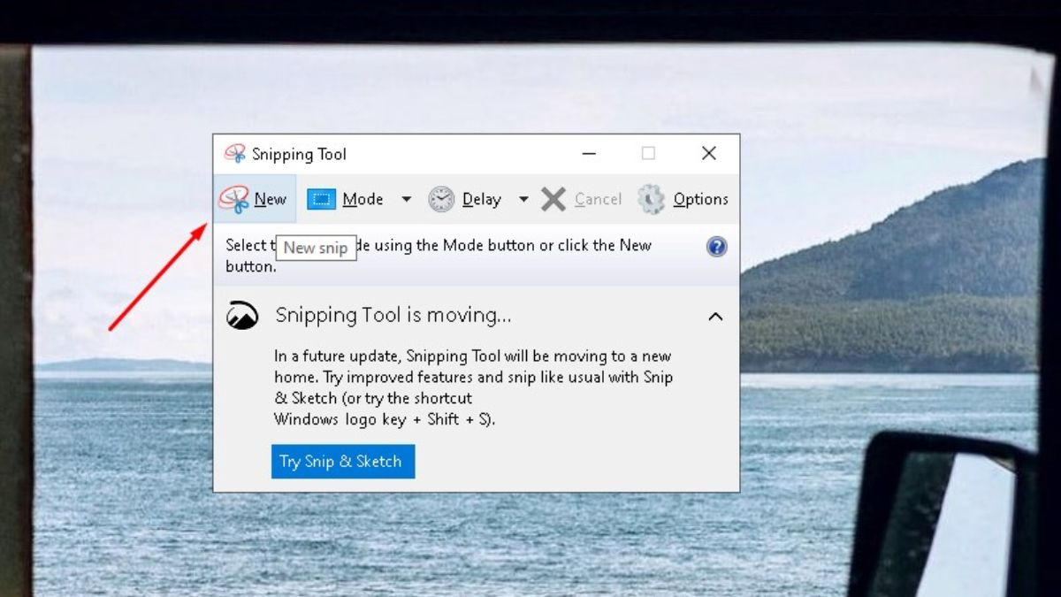
Task: Open the Options menu item
Action: [x=700, y=198]
